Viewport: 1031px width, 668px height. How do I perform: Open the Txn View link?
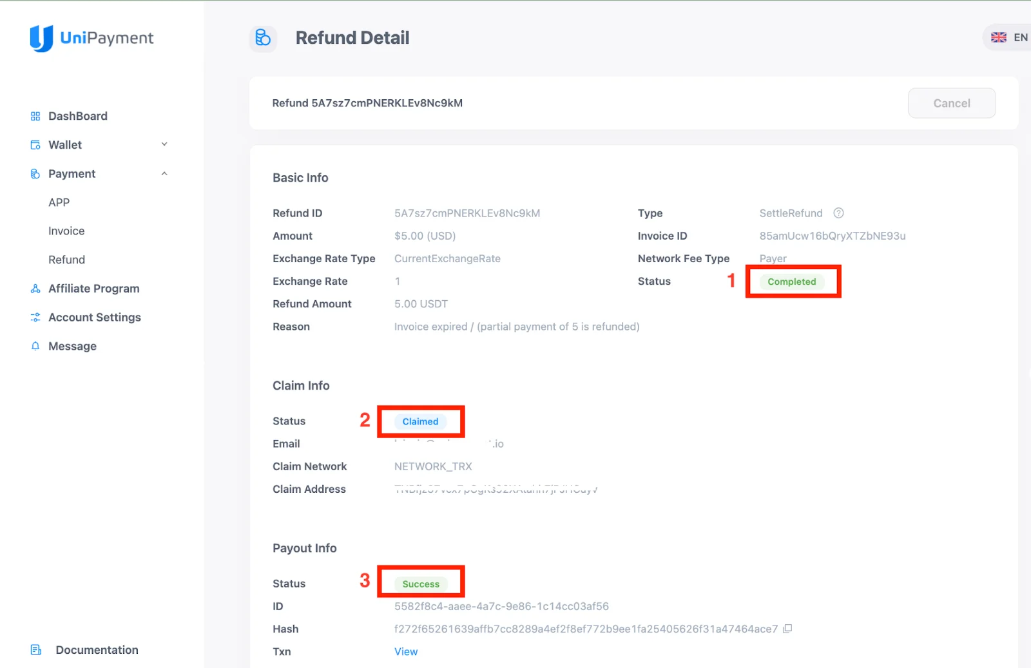coord(405,651)
